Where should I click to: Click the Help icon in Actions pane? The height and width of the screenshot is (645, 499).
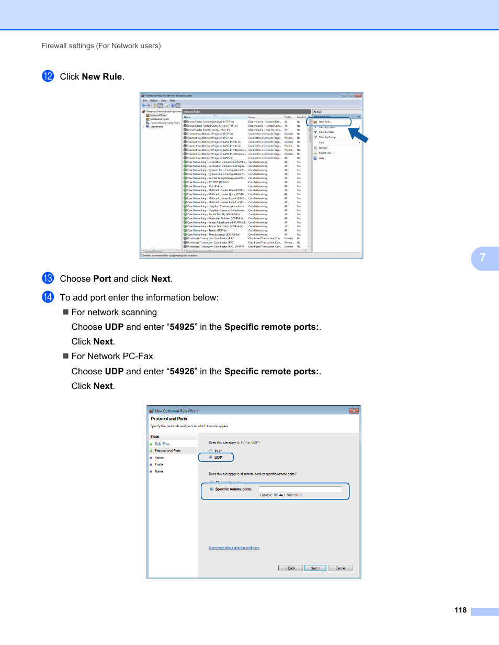coord(315,158)
